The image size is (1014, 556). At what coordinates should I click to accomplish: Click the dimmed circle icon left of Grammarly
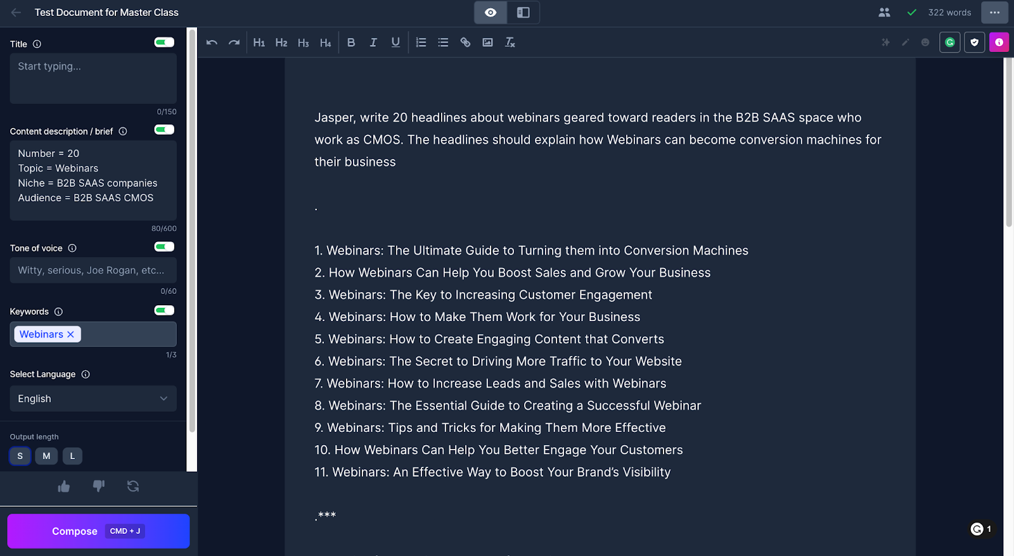point(925,42)
